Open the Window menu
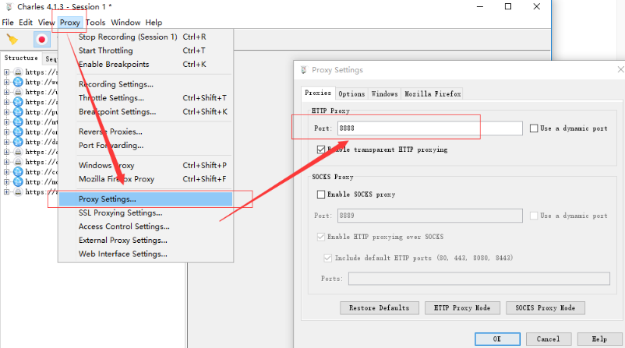Image resolution: width=625 pixels, height=348 pixels. (x=125, y=23)
